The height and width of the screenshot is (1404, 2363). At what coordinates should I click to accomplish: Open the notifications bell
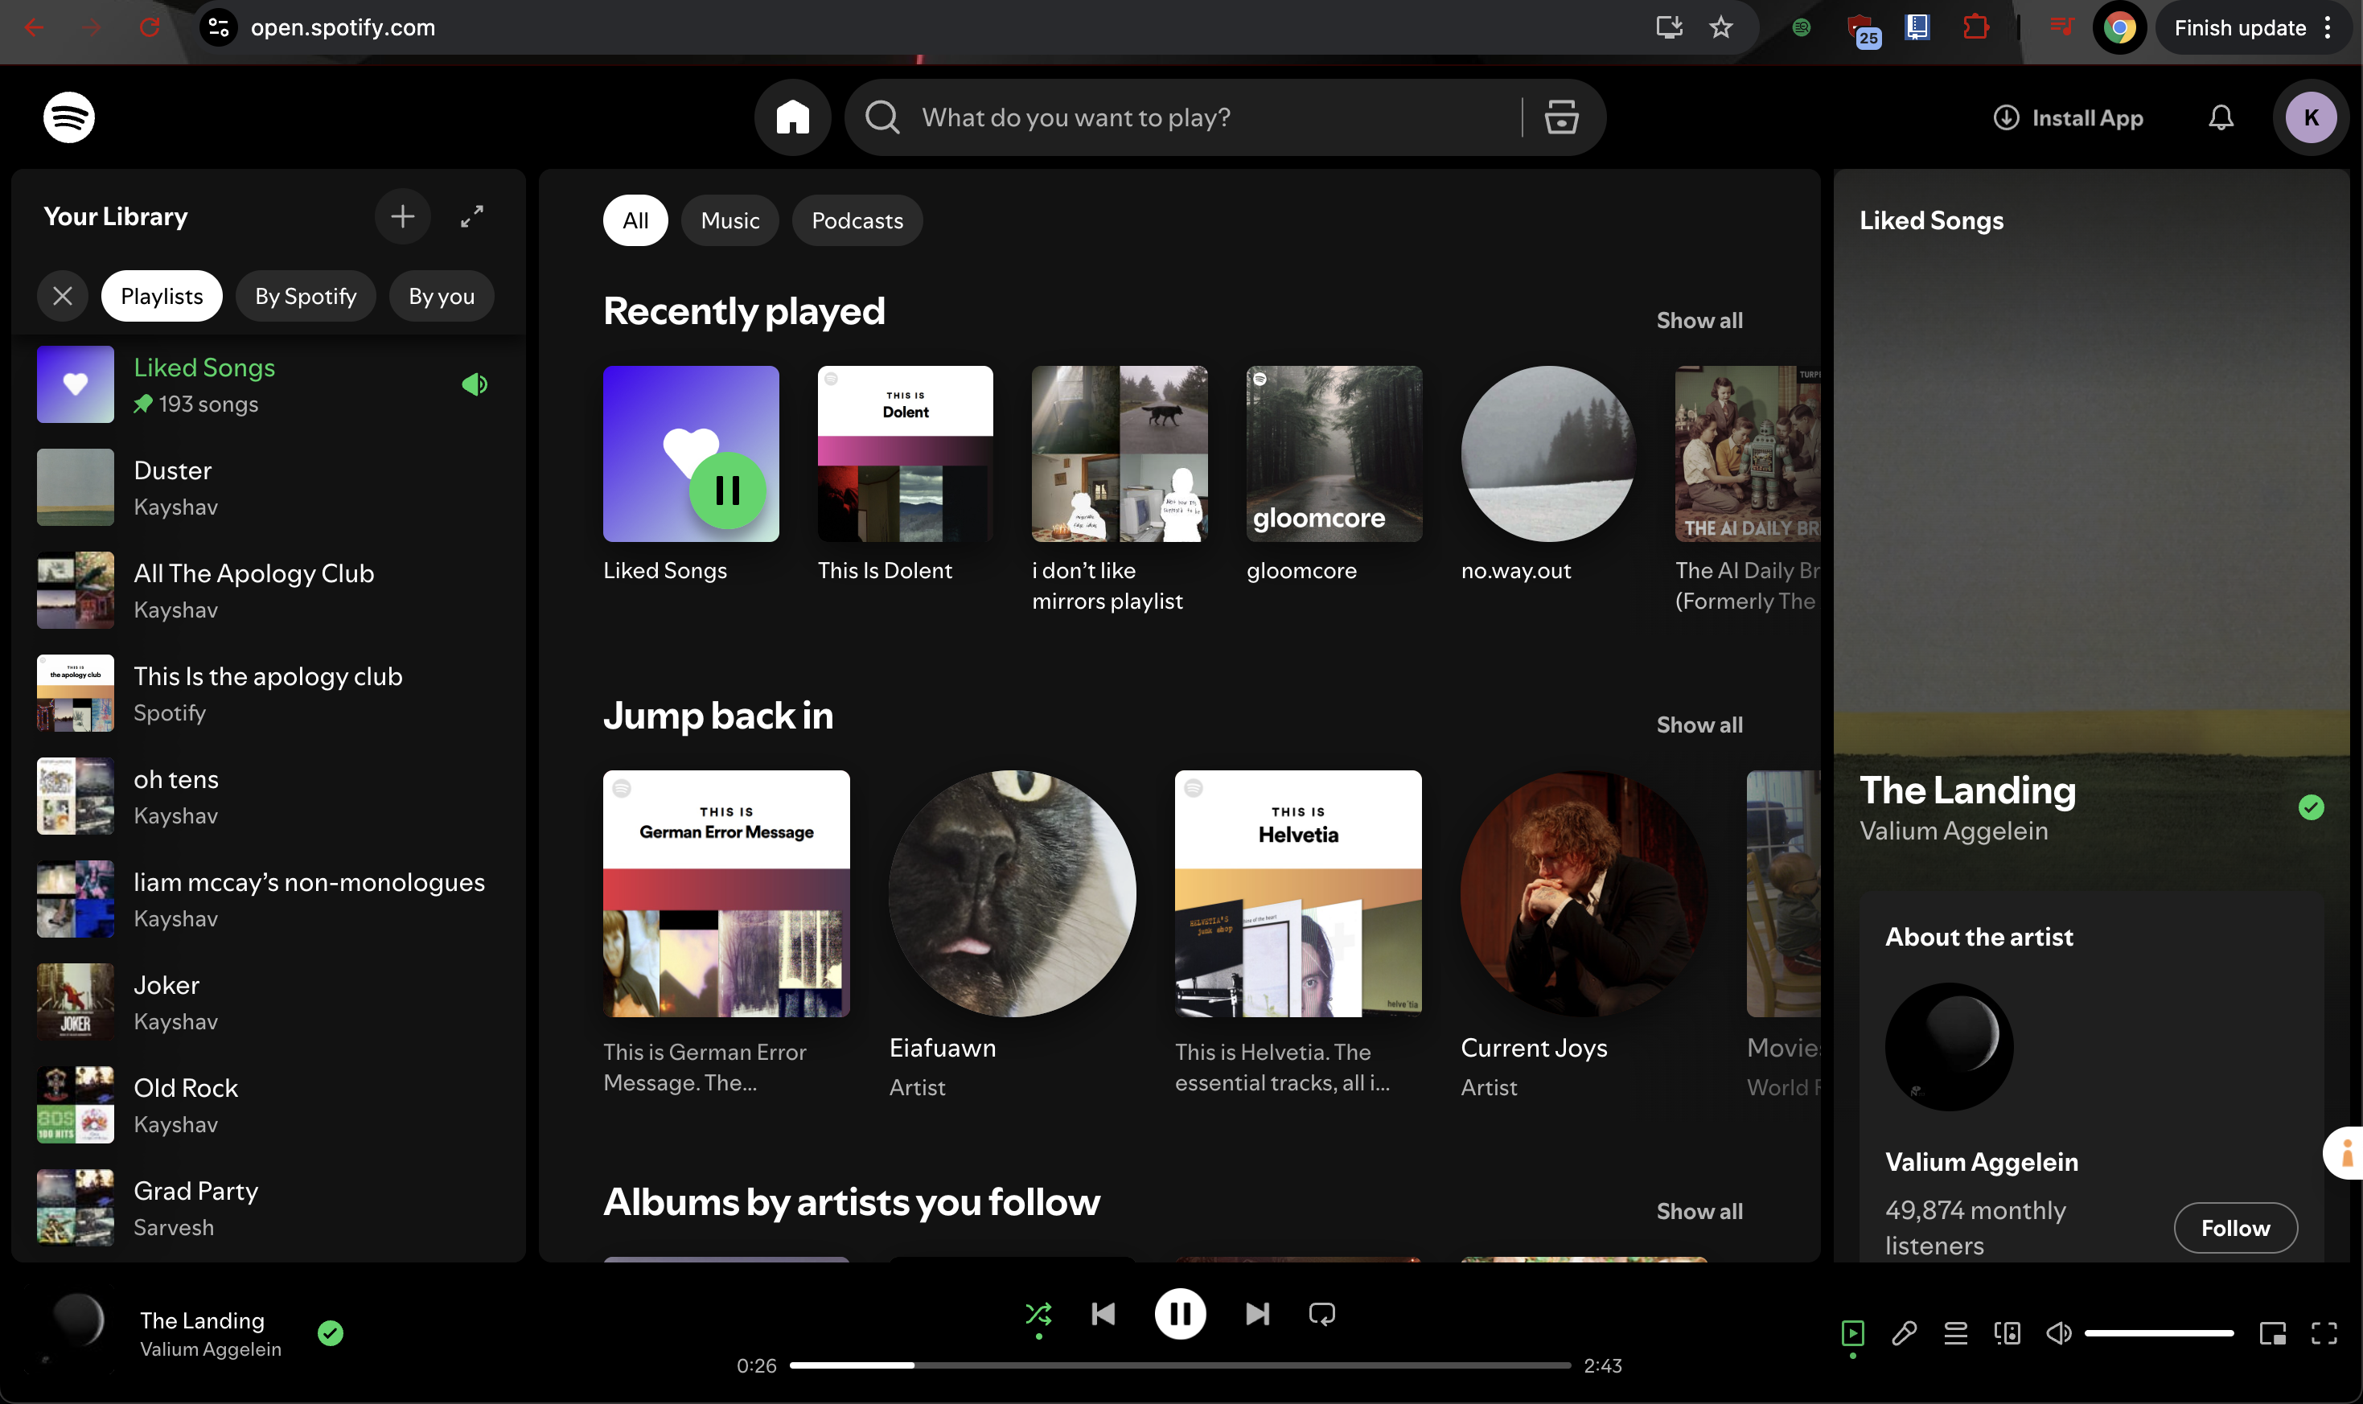2220,117
